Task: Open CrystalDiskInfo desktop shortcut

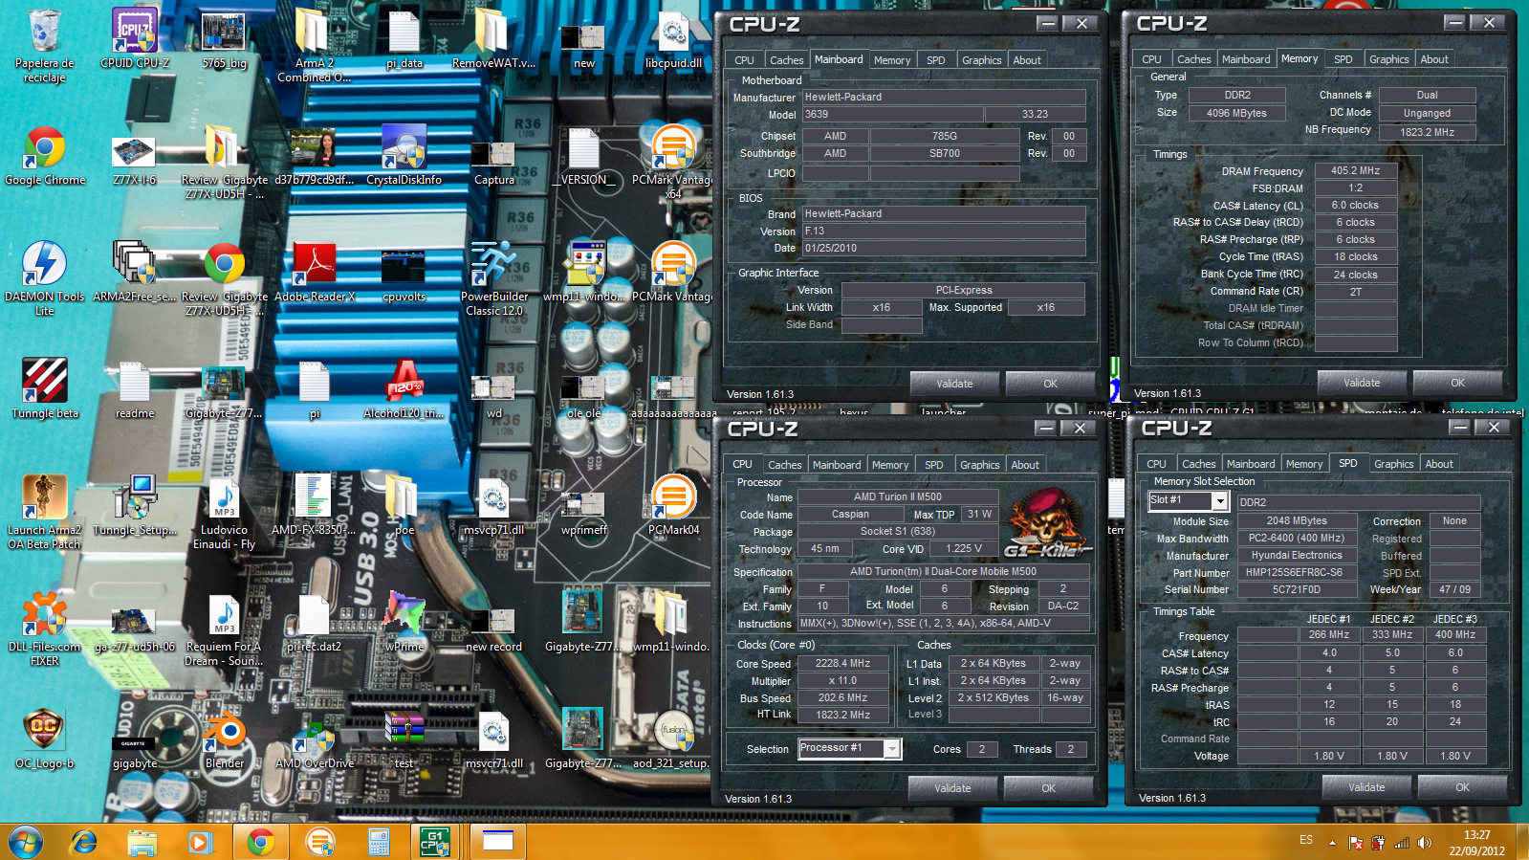Action: 404,156
